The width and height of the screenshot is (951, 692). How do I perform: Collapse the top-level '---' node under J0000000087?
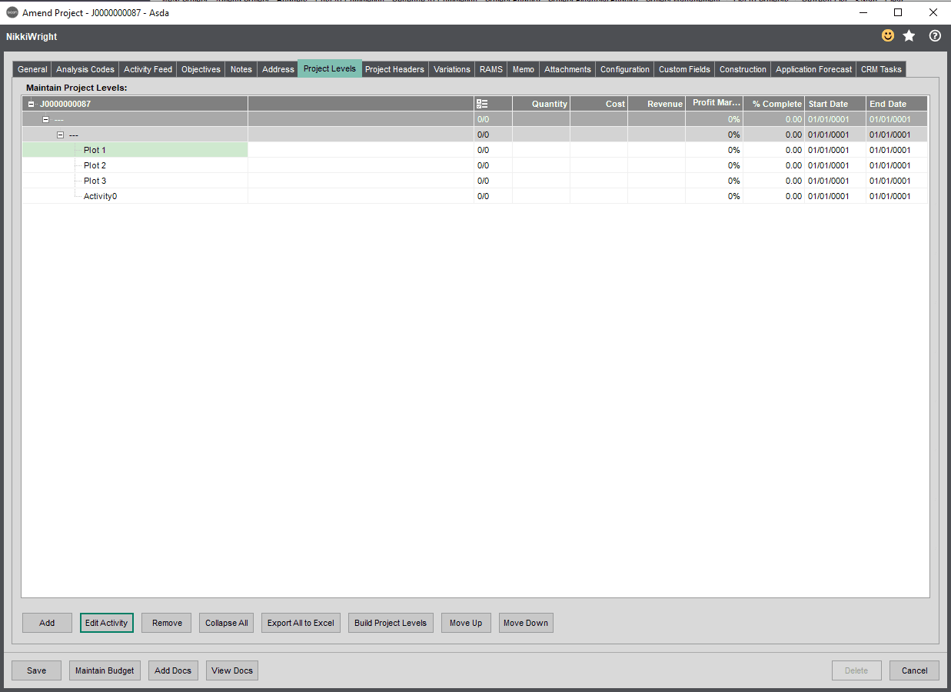click(x=46, y=119)
